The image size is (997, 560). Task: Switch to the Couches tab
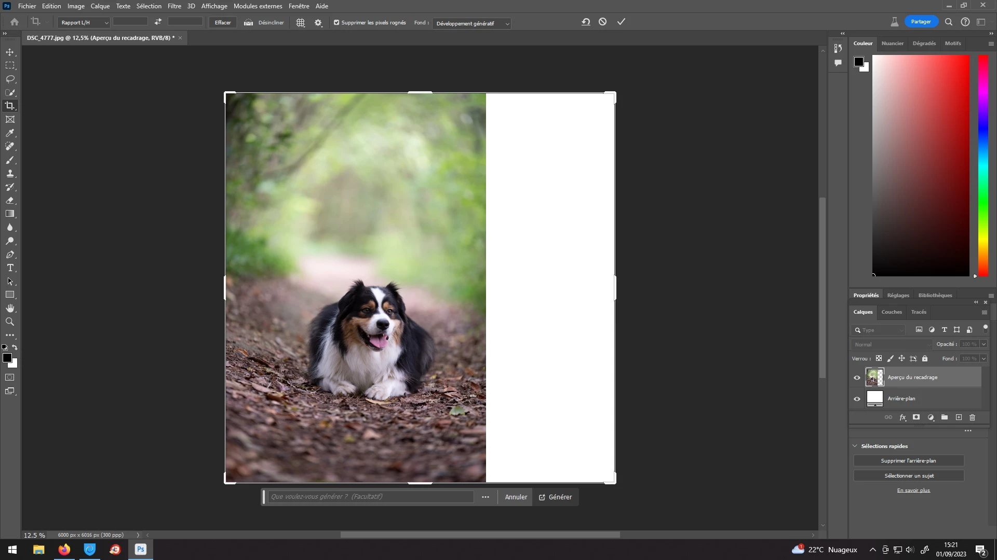891,312
